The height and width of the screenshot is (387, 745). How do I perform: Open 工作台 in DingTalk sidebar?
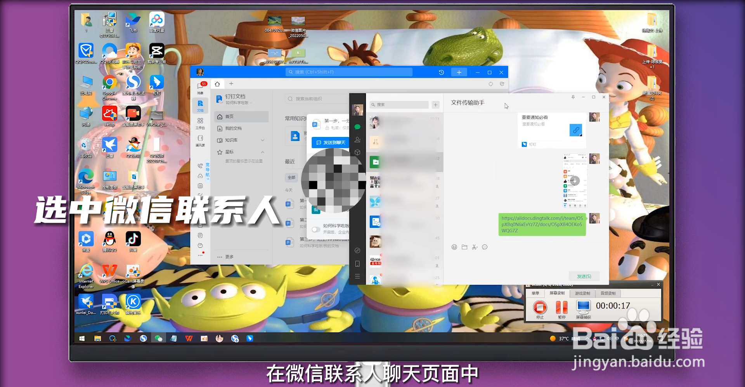coord(200,123)
